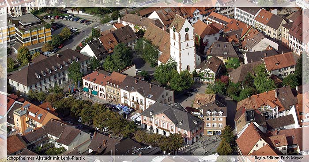Click the parking lot full of cars
The width and height of the screenshot is (309, 162).
(67, 22)
